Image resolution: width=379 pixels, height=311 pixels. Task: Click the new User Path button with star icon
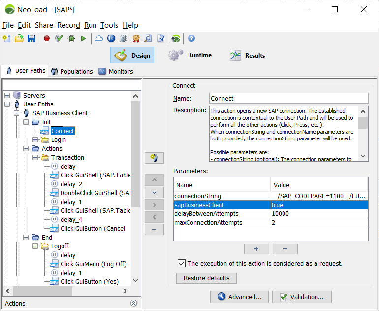pyautogui.click(x=154, y=158)
